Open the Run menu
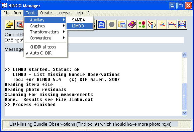 pos(17,13)
